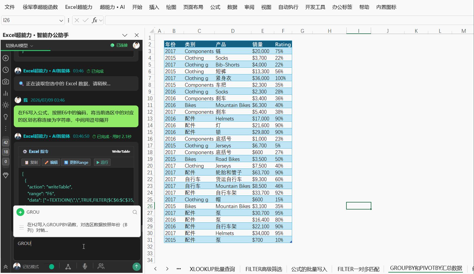Open the bar chart sidebar icon
Screen dimensions: 474x274
pyautogui.click(x=6, y=93)
